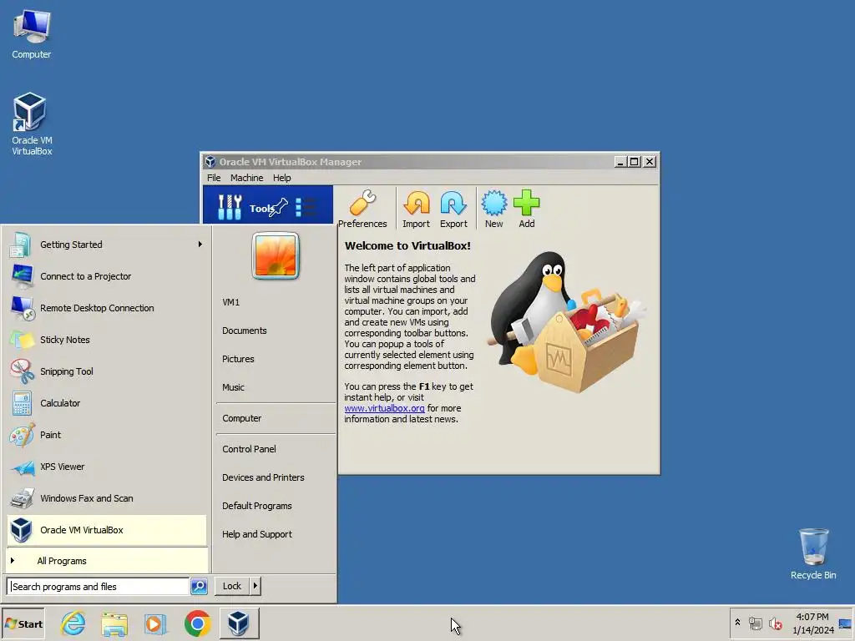Open the Tools list menu icon
Viewport: 855px width, 641px height.
tap(306, 207)
